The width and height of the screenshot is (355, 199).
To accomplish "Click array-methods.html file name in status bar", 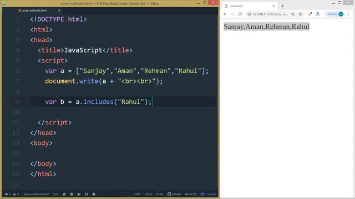I will [36, 194].
